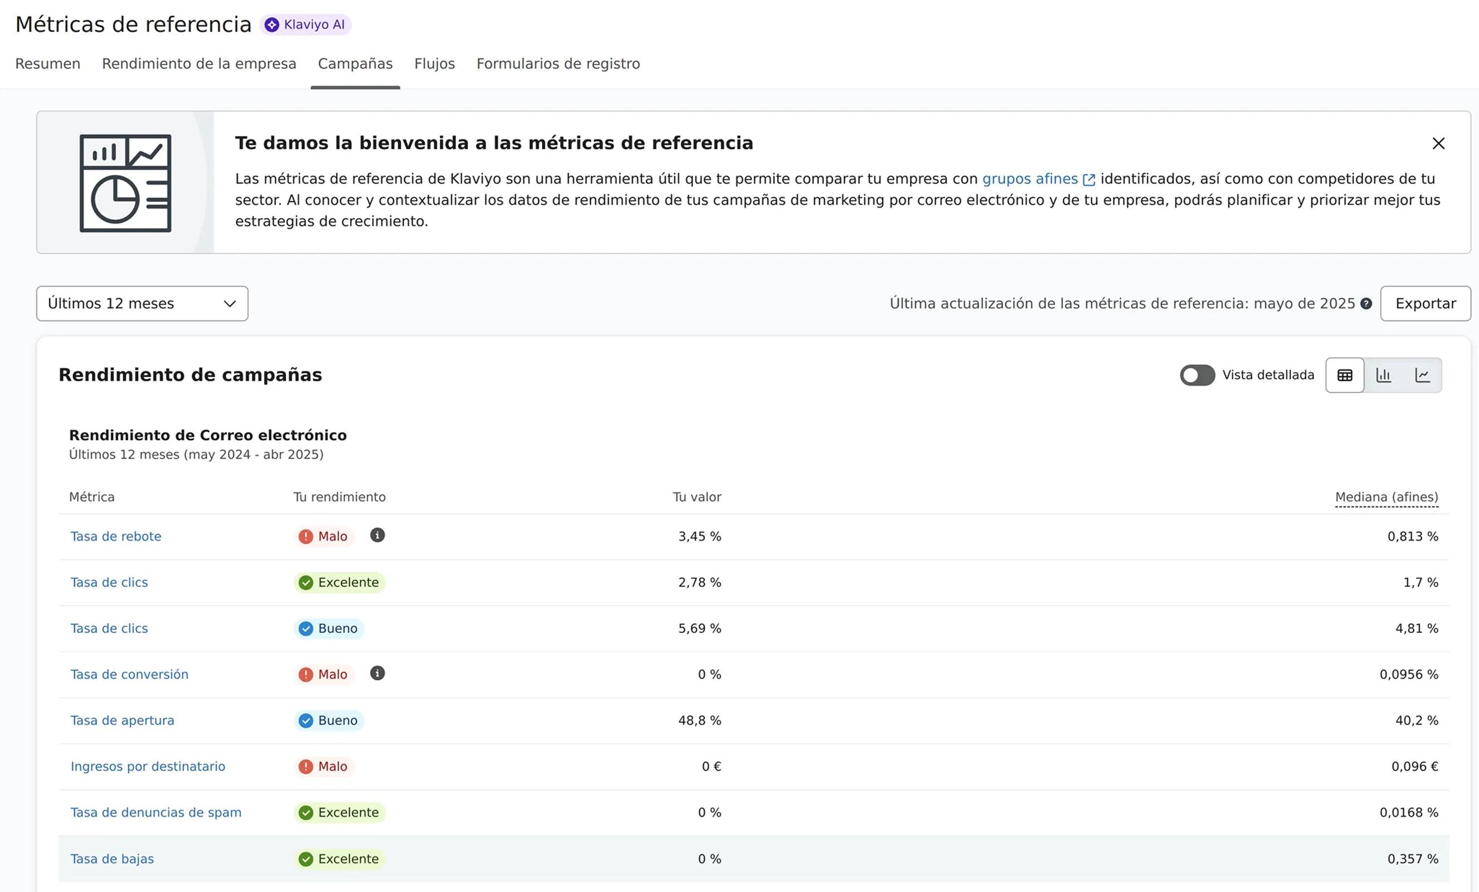The image size is (1479, 892).
Task: Click the Mediana (afines) column header
Action: [x=1386, y=497]
